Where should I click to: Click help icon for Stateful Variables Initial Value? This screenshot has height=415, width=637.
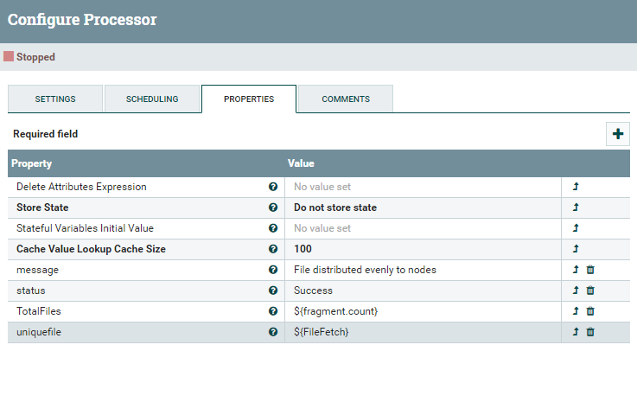tap(273, 228)
